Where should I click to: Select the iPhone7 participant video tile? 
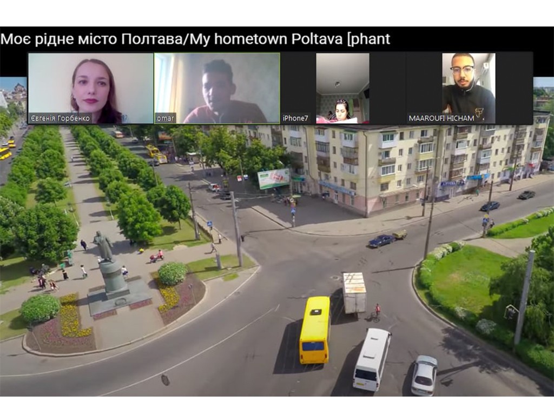[x=342, y=86]
